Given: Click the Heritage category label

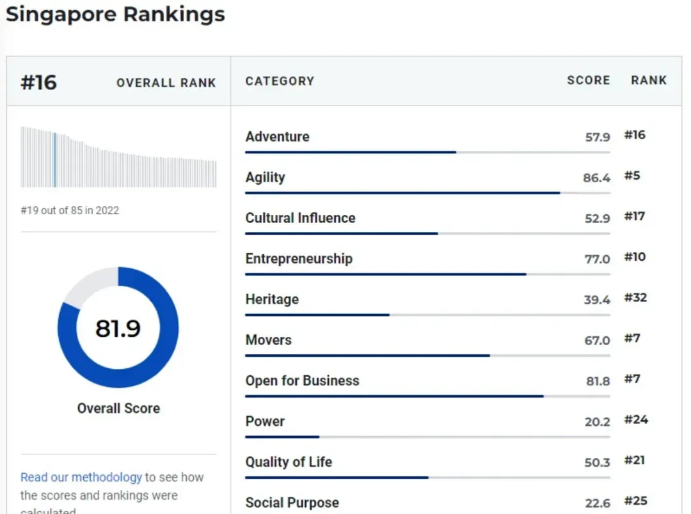Looking at the screenshot, I should pos(272,299).
